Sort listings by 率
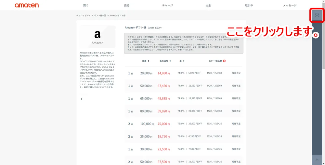 point(182,61)
